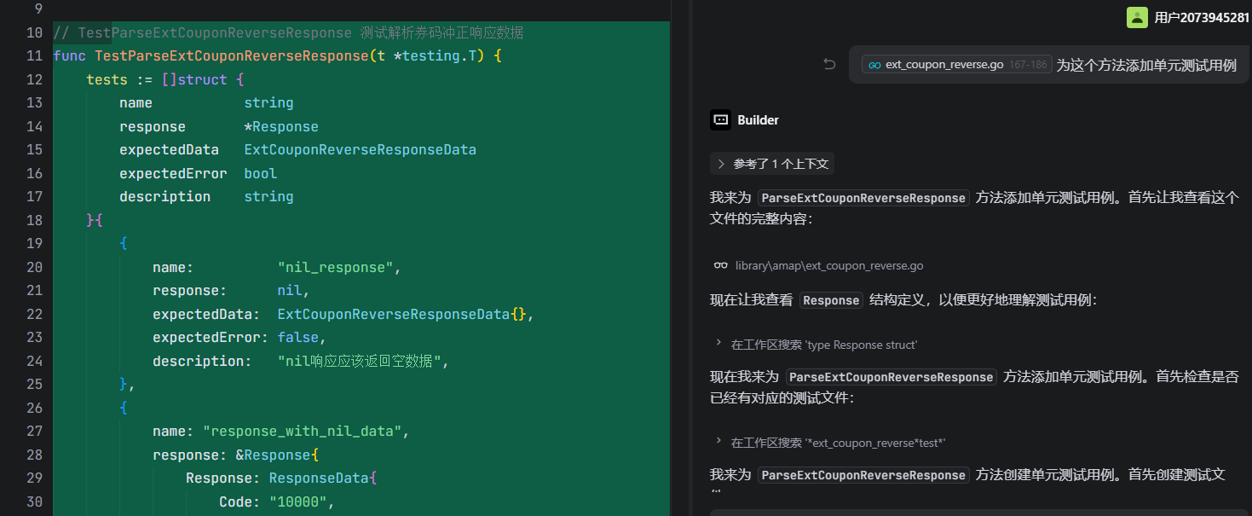Click line number 11 in the gutter
The image size is (1252, 516).
34,56
